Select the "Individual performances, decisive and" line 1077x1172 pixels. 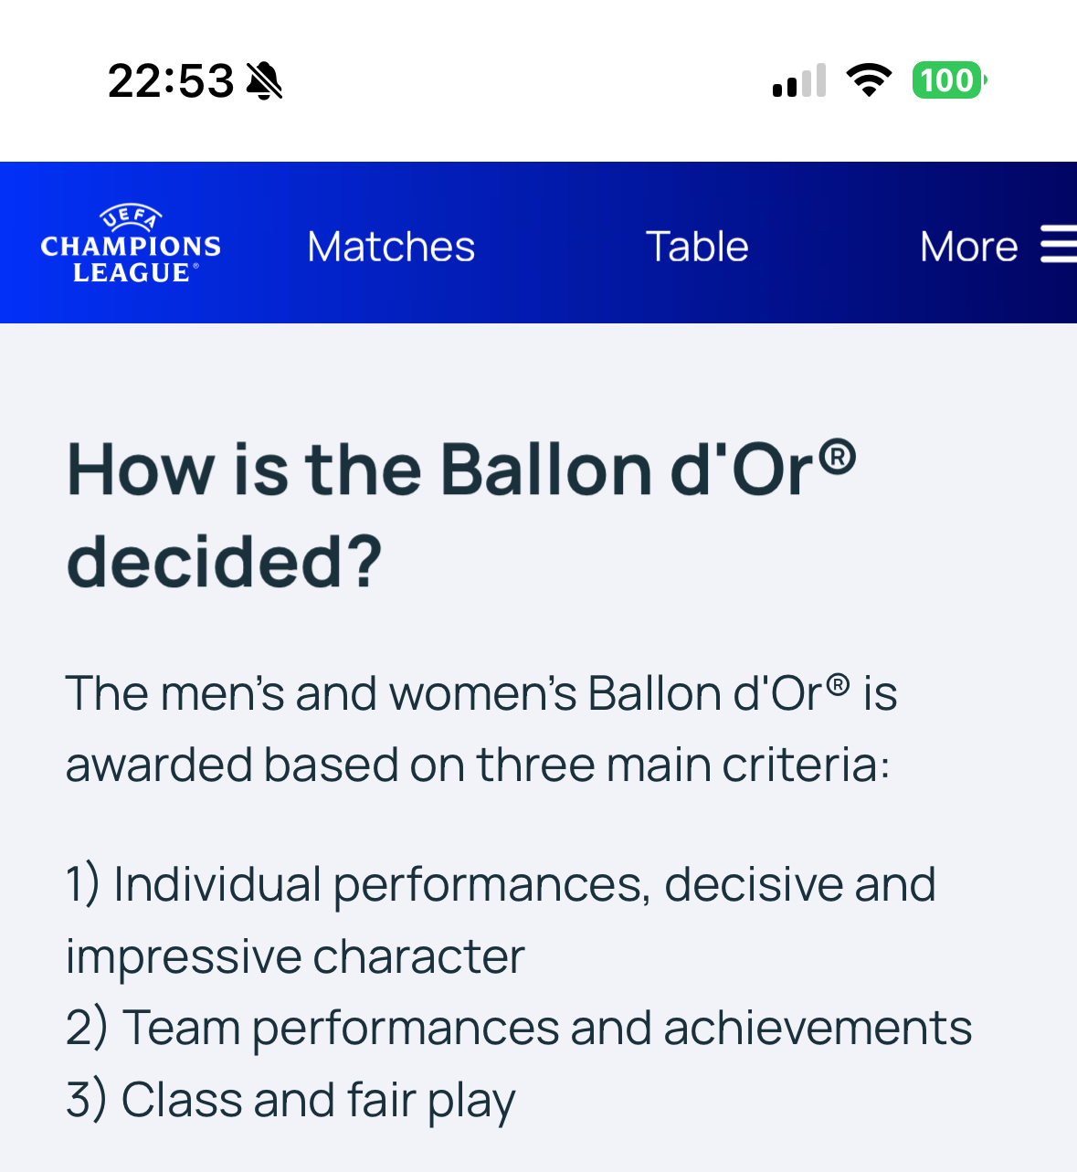pyautogui.click(x=501, y=884)
